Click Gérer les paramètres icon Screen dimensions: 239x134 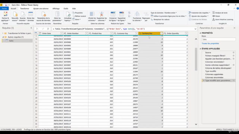(x=57, y=14)
